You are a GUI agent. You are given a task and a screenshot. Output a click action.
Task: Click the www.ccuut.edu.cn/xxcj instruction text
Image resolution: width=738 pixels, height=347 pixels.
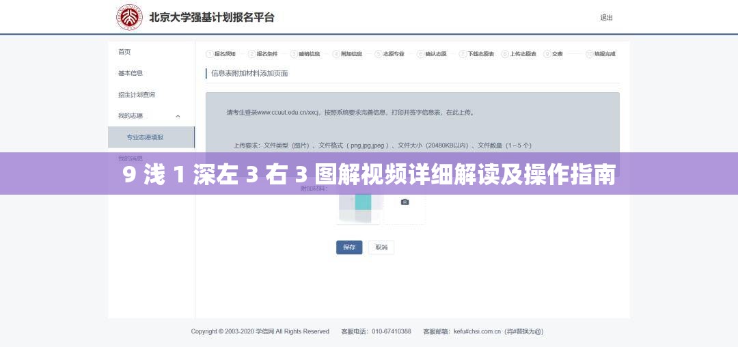(x=351, y=113)
